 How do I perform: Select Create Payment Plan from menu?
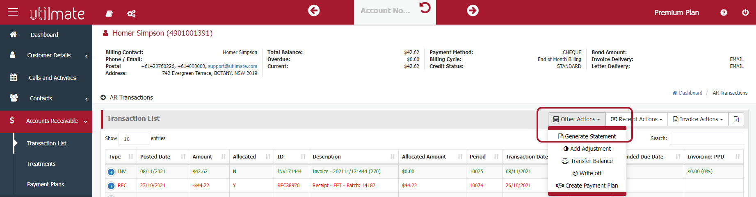coord(587,186)
